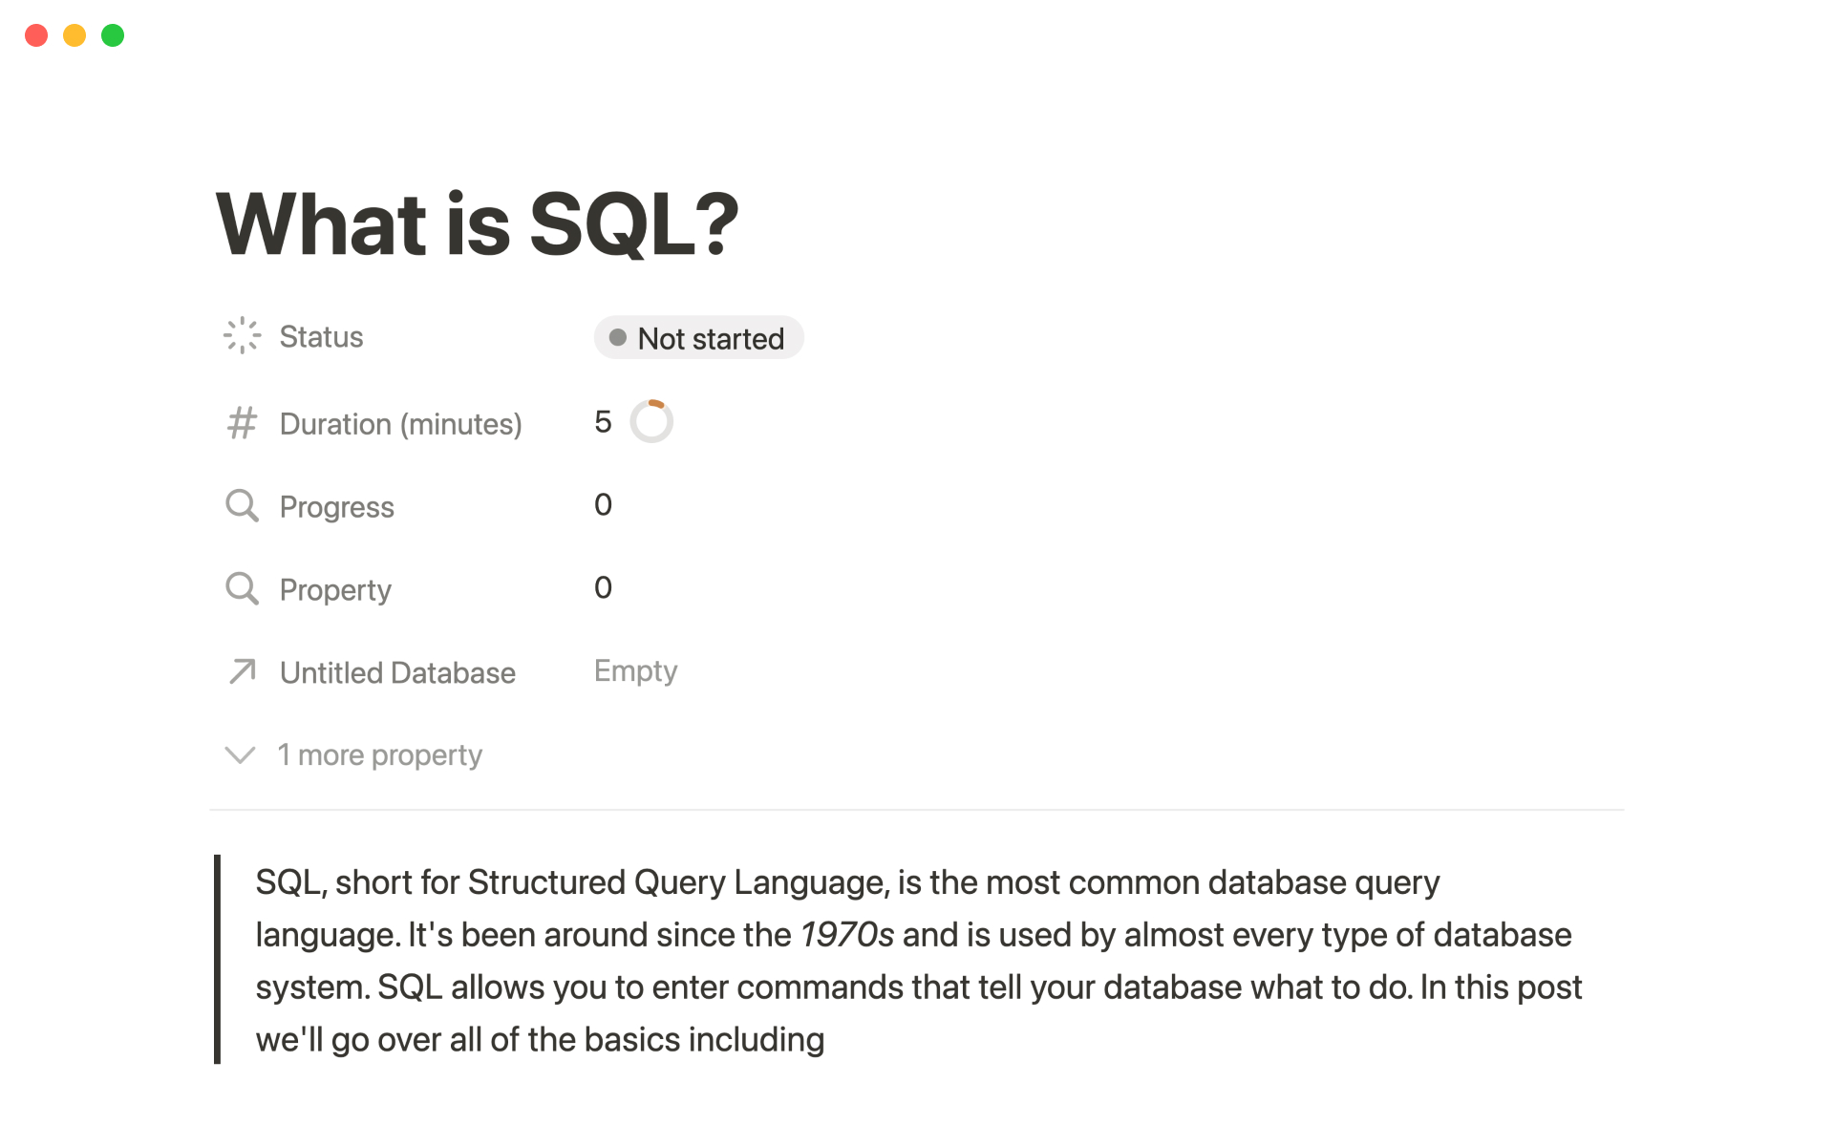Click the magnifying glass icon next to Property

pyautogui.click(x=242, y=588)
